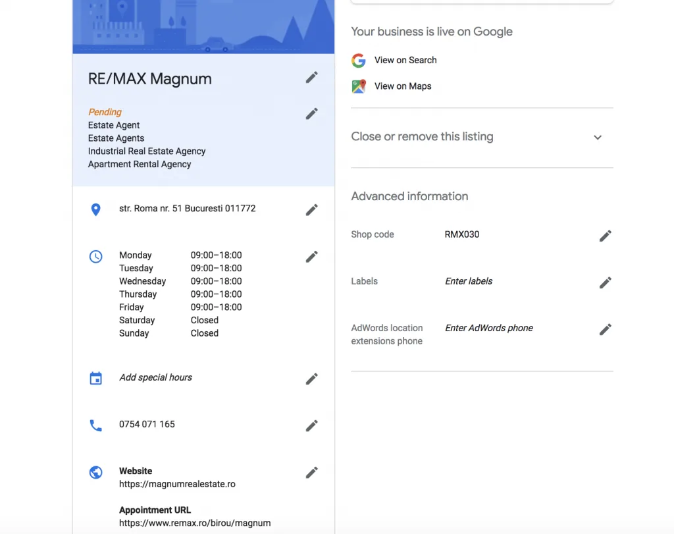Edit special hours pencil icon
This screenshot has width=674, height=534.
pyautogui.click(x=311, y=379)
